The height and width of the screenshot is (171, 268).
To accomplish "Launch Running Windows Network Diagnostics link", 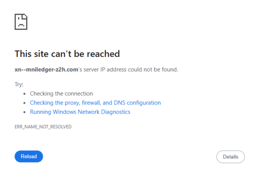I will pyautogui.click(x=80, y=112).
